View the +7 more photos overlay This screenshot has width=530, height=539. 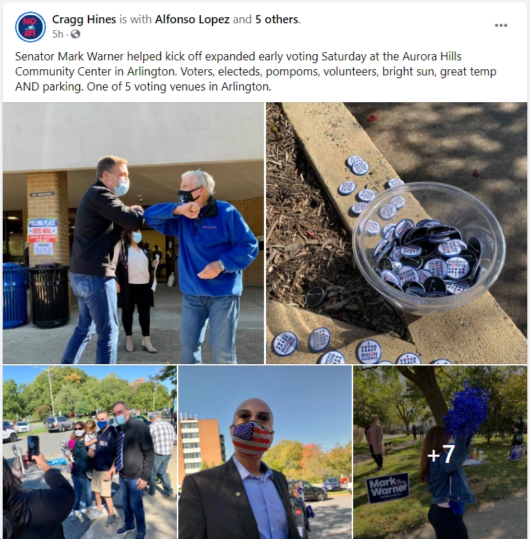pyautogui.click(x=440, y=453)
